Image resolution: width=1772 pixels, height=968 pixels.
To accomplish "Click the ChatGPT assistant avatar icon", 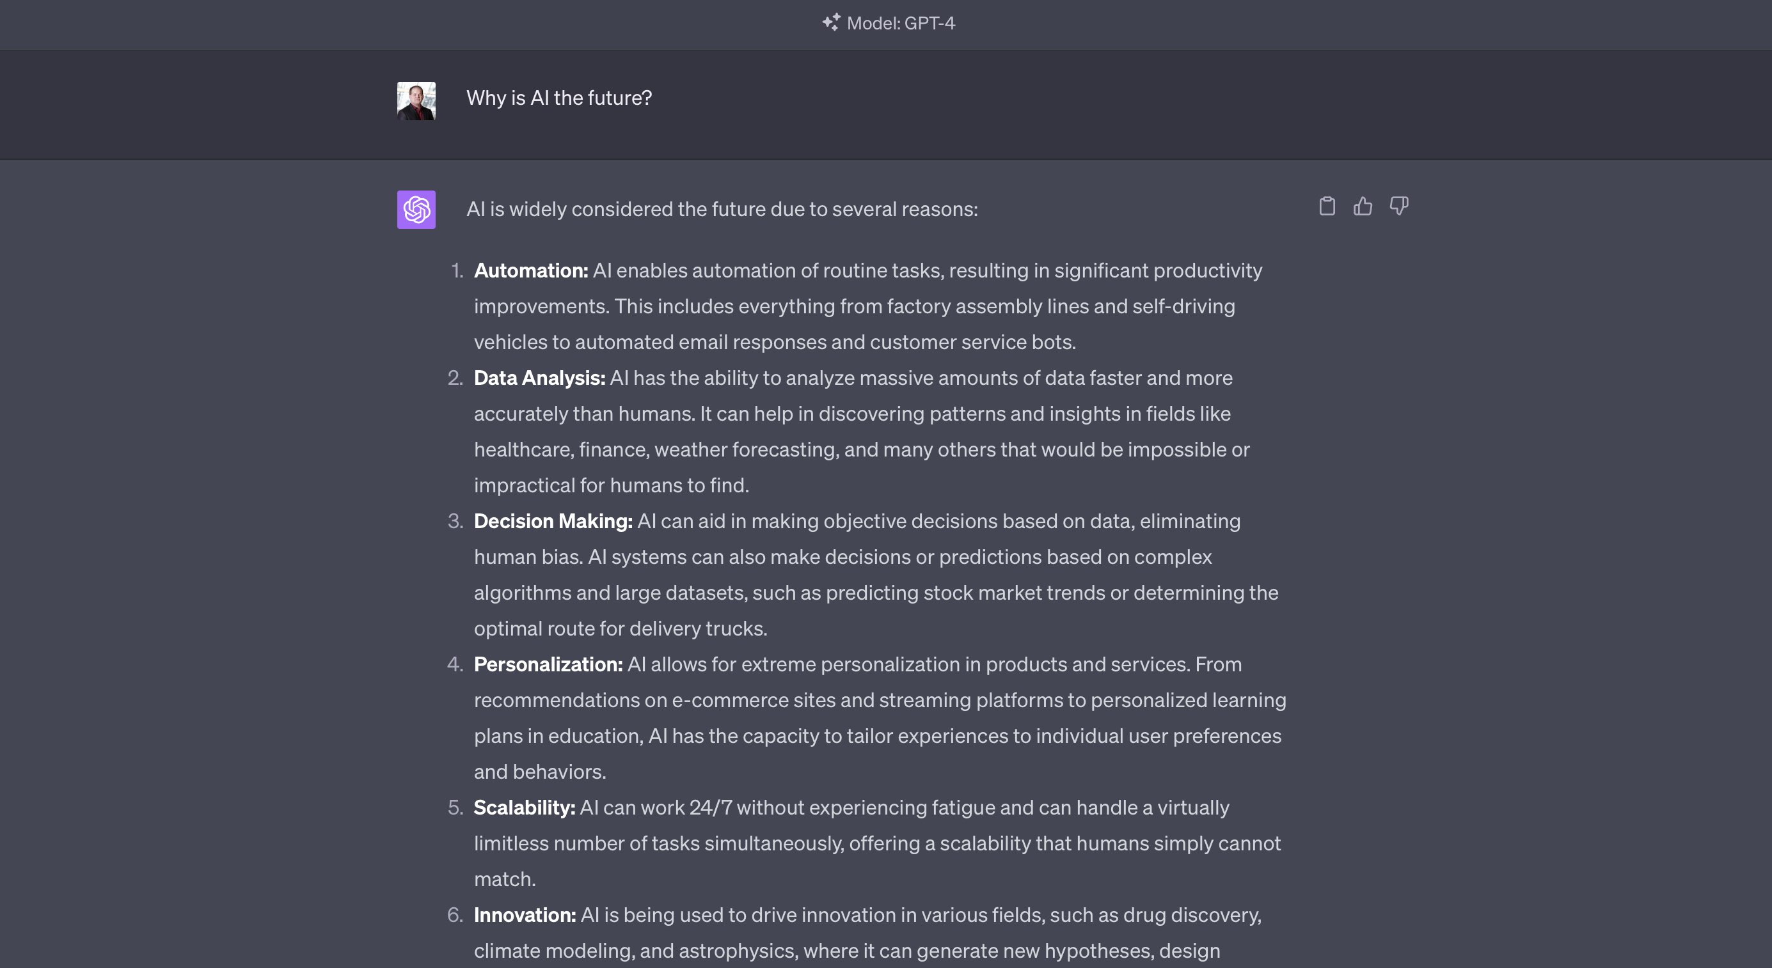I will (x=416, y=210).
